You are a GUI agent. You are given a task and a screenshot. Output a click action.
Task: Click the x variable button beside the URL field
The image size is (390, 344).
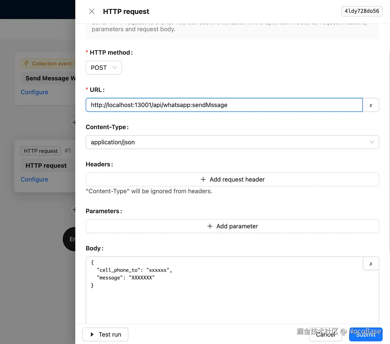click(x=370, y=105)
